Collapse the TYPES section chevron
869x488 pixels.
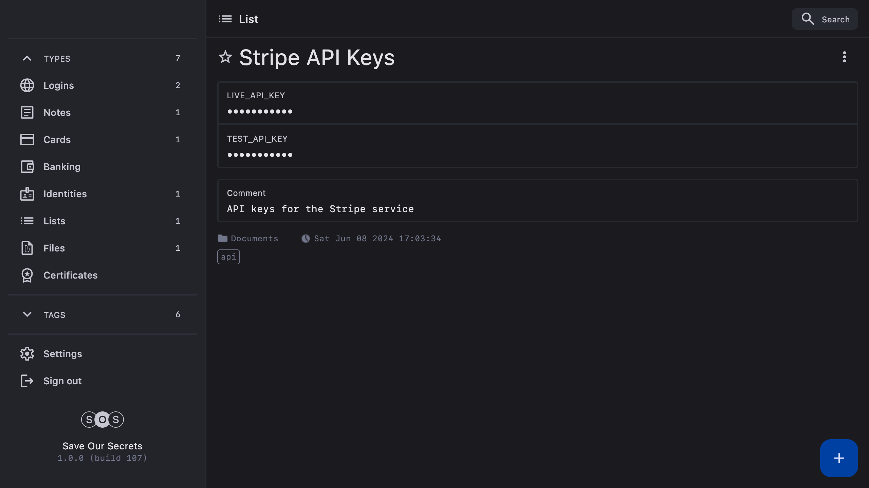pyautogui.click(x=27, y=58)
